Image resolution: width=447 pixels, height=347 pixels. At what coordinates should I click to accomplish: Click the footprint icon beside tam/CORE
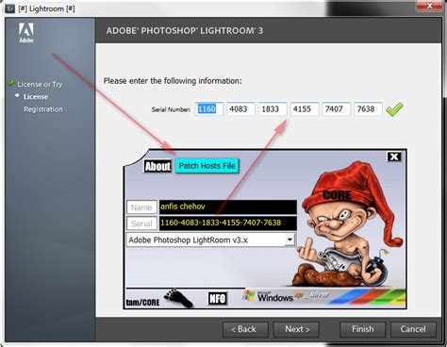tap(178, 298)
